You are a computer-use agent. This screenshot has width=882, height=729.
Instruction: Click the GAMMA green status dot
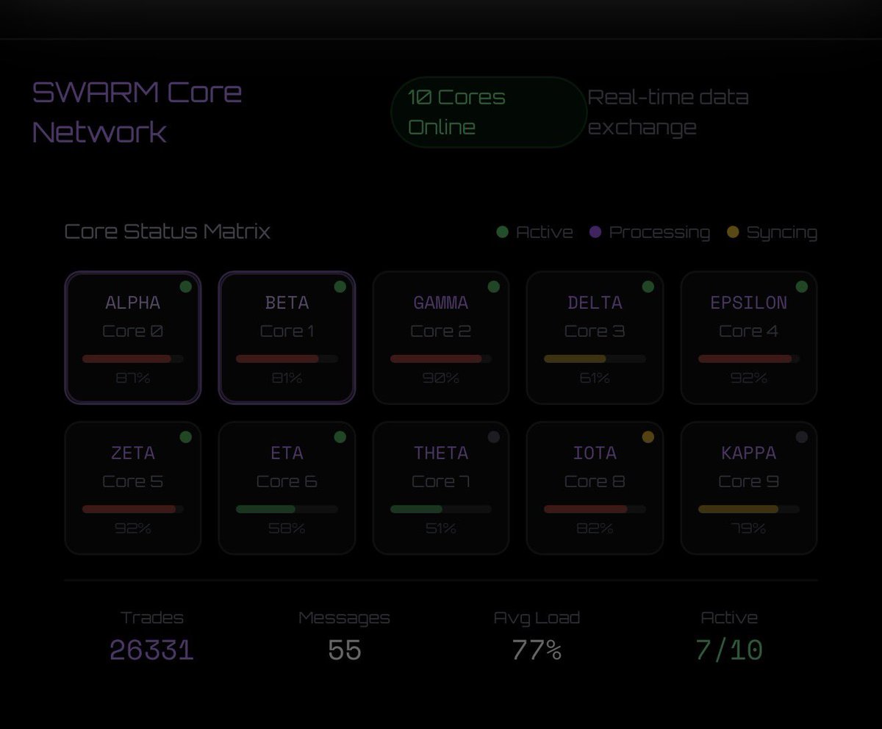(x=494, y=287)
